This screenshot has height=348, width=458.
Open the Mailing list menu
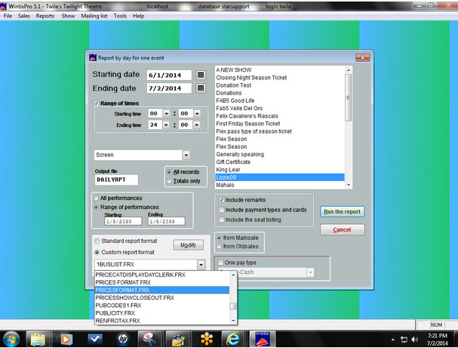tap(94, 15)
